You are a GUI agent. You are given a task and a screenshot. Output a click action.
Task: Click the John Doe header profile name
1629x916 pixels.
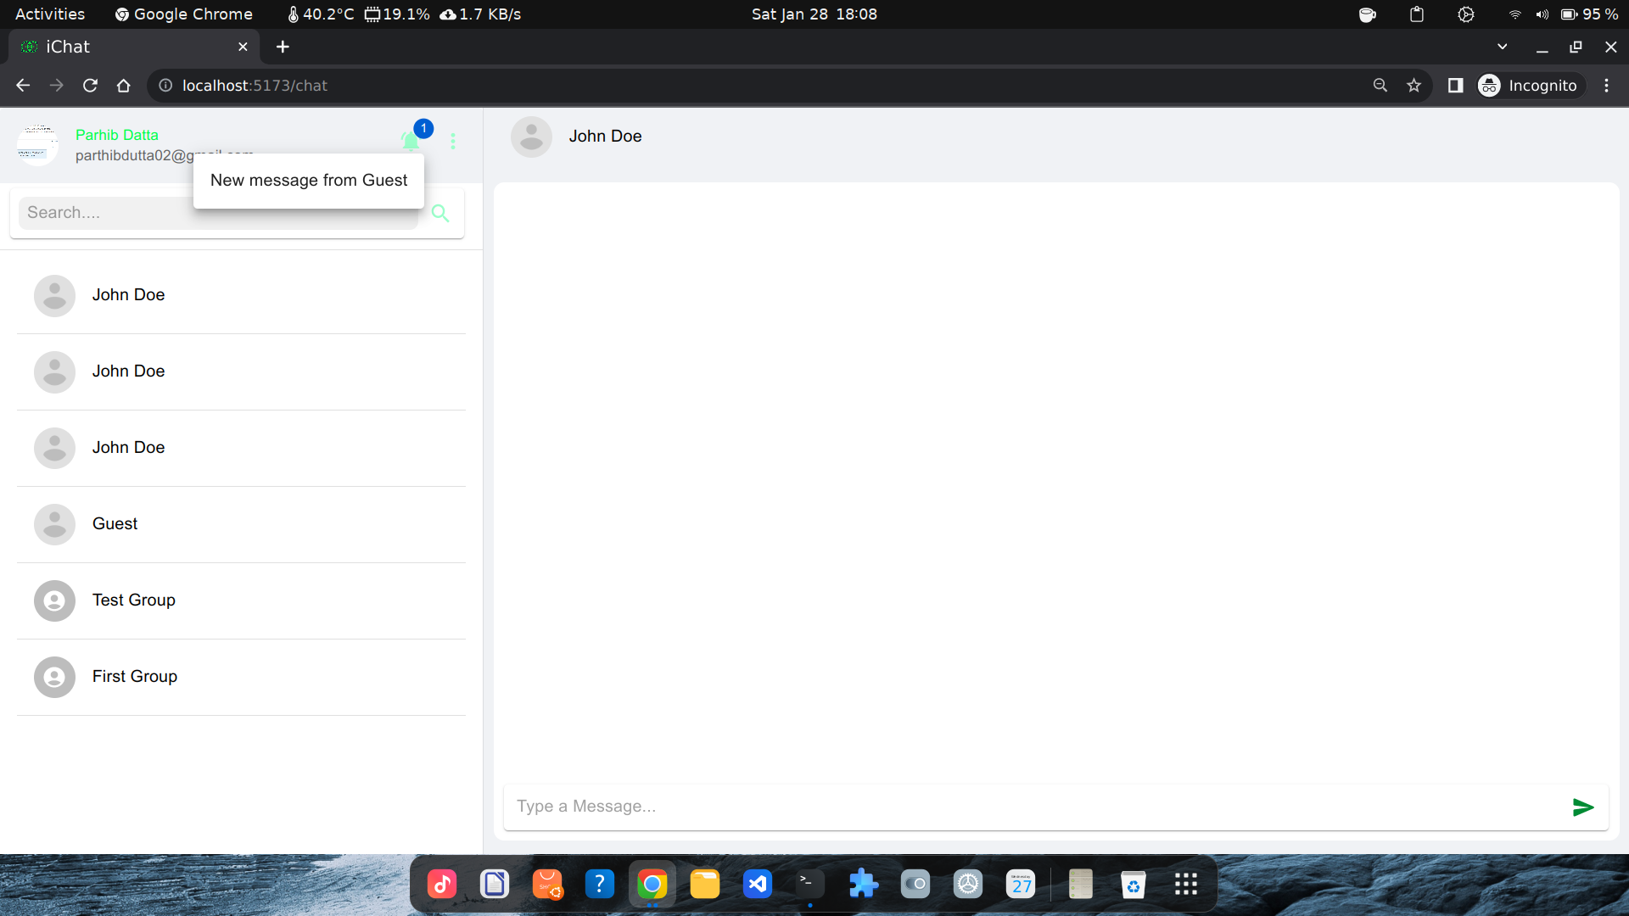[x=604, y=136]
